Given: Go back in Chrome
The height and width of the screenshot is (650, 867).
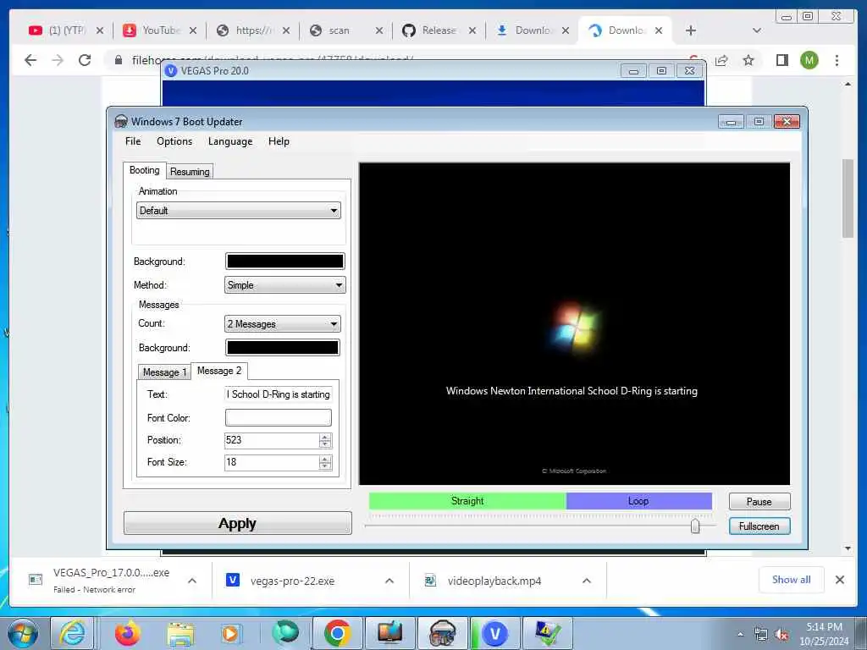Looking at the screenshot, I should point(30,60).
